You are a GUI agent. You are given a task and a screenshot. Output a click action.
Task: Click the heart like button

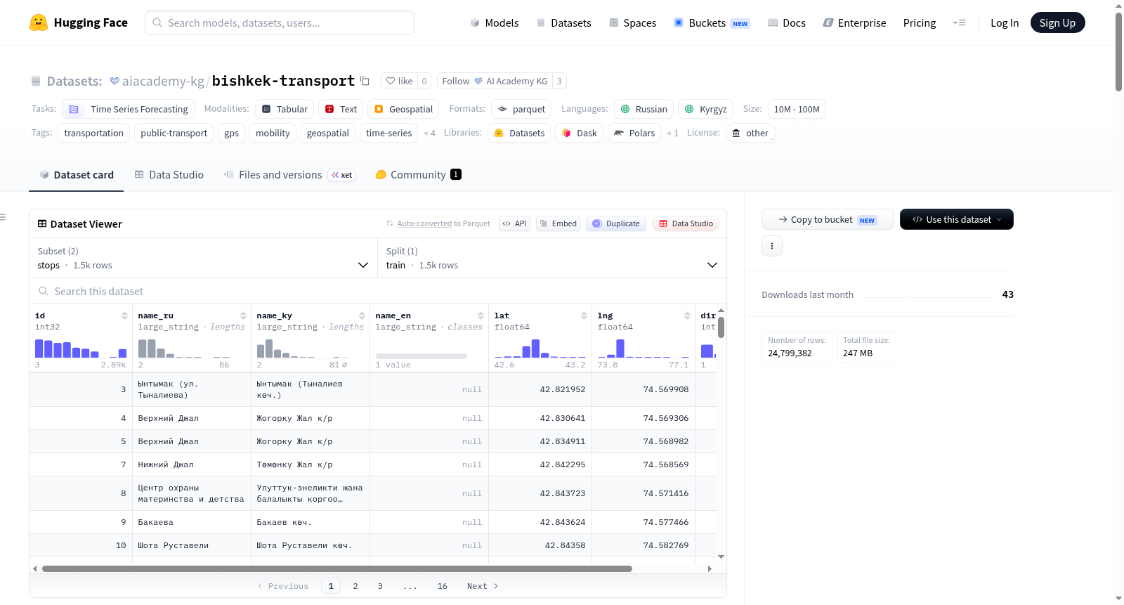[399, 81]
